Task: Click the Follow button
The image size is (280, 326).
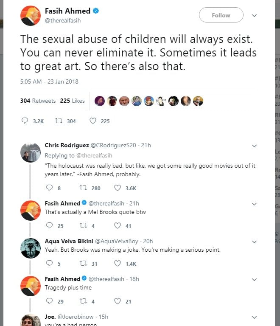Action: tap(221, 15)
